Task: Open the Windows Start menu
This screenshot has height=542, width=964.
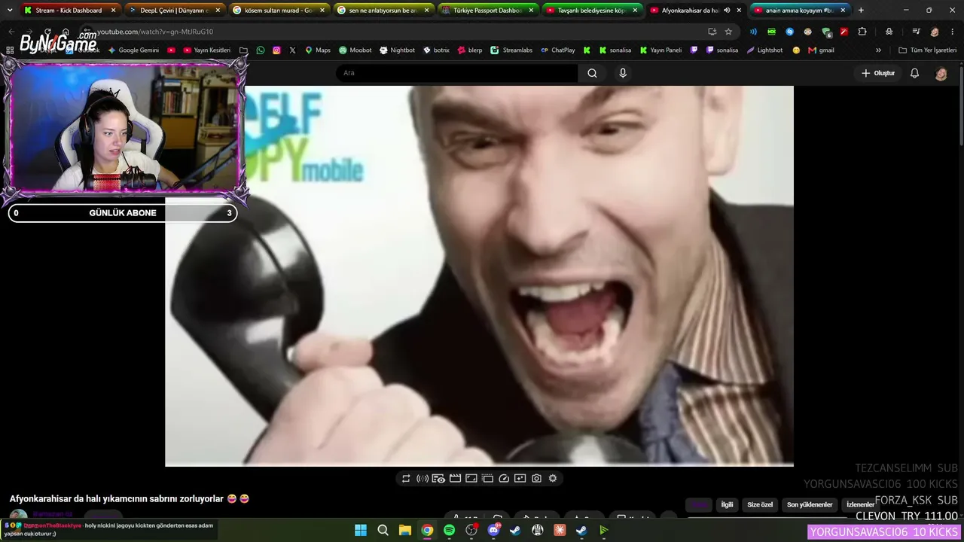Action: (x=361, y=530)
